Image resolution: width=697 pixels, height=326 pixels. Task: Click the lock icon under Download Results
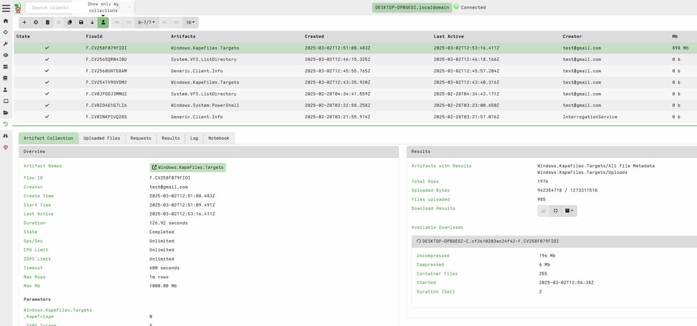544,211
